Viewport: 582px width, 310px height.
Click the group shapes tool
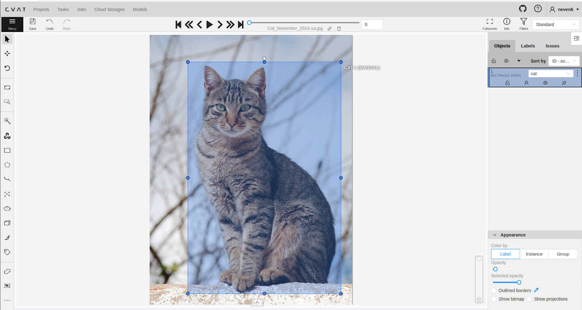click(x=7, y=286)
